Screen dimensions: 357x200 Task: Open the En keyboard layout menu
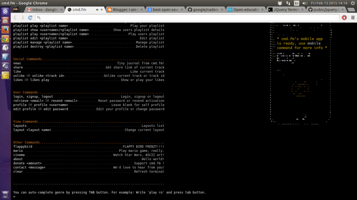tap(297, 3)
